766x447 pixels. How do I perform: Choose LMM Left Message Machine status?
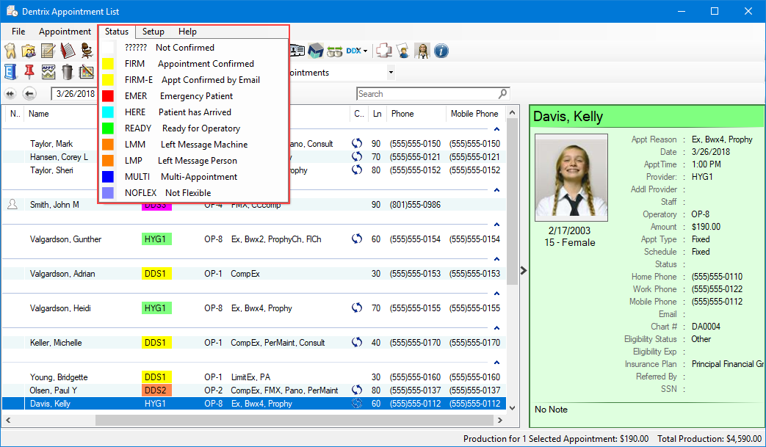click(189, 145)
